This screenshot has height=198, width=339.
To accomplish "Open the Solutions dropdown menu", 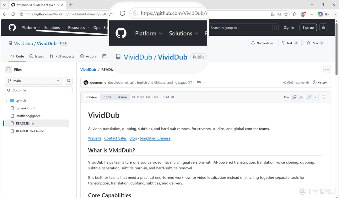I will pyautogui.click(x=54, y=27).
